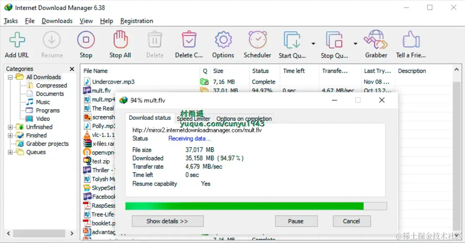Open the File menu
The width and height of the screenshot is (465, 243).
tap(30, 21)
